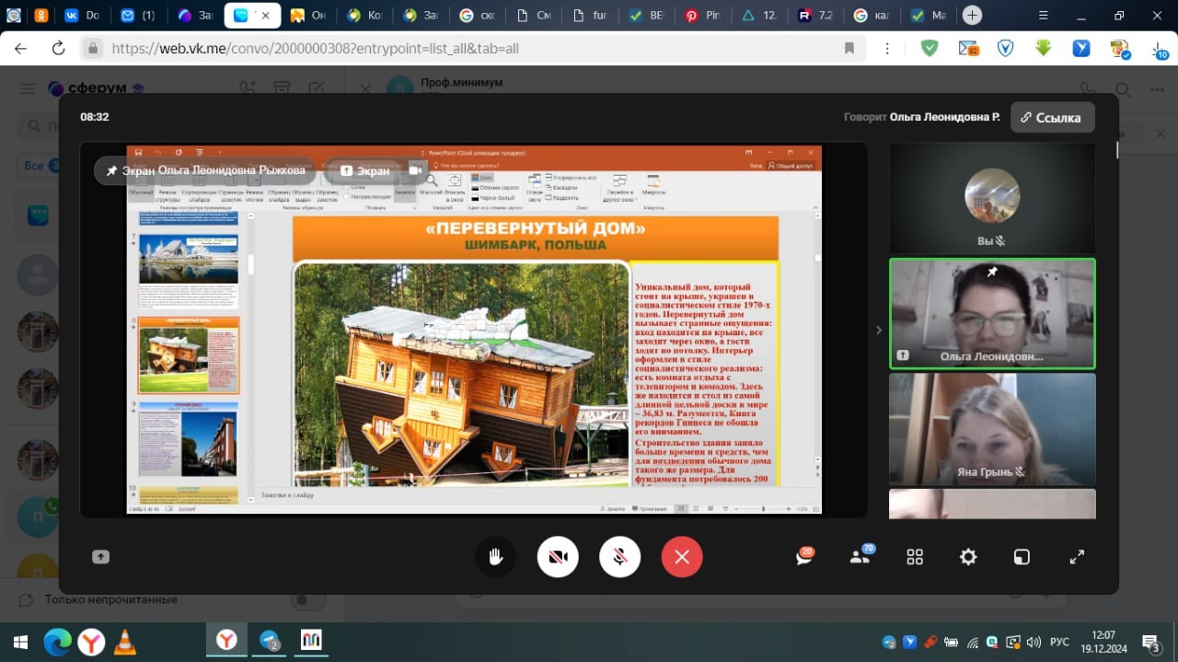The width and height of the screenshot is (1178, 662).
Task: Open the blue shield extension
Action: point(1005,48)
